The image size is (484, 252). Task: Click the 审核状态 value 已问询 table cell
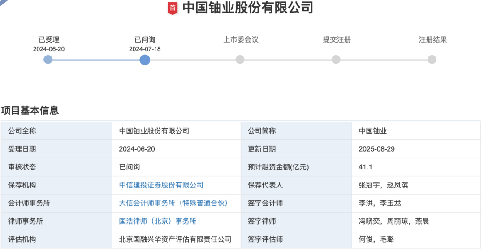177,167
